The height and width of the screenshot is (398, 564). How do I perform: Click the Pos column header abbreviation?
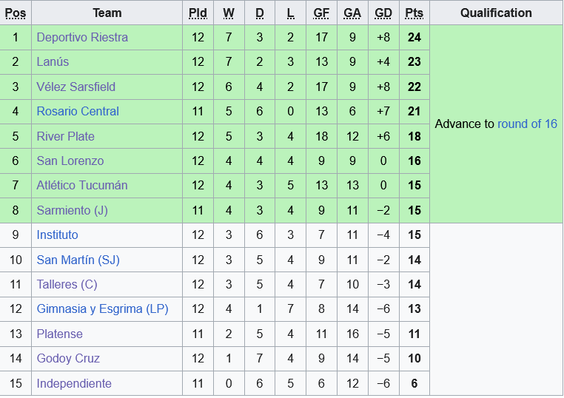(16, 13)
